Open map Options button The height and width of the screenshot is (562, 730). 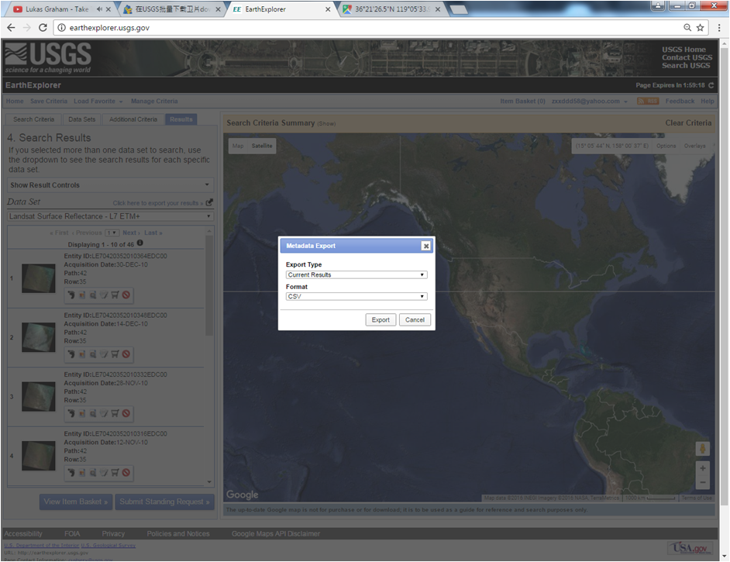coord(666,146)
